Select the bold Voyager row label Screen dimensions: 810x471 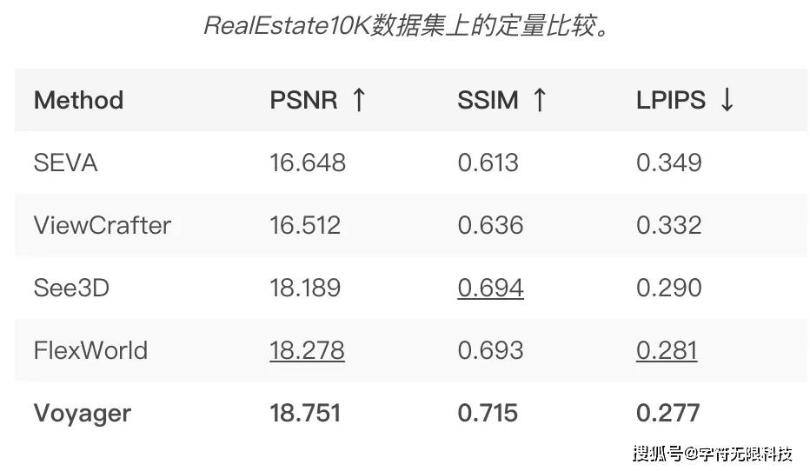[x=83, y=415]
